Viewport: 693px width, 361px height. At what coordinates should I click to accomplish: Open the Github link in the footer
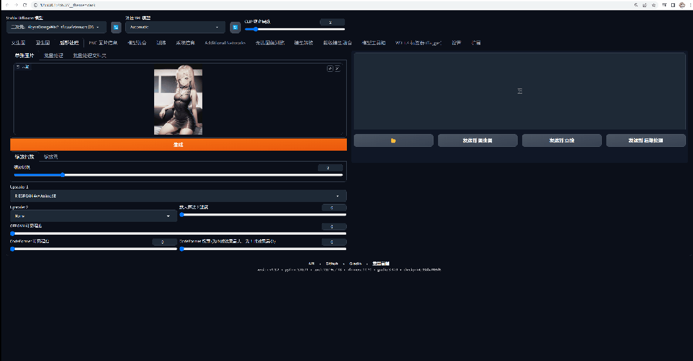332,264
